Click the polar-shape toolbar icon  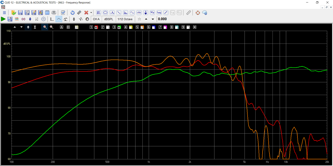pyautogui.click(x=105, y=13)
